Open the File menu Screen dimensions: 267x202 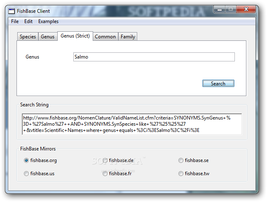(15, 21)
